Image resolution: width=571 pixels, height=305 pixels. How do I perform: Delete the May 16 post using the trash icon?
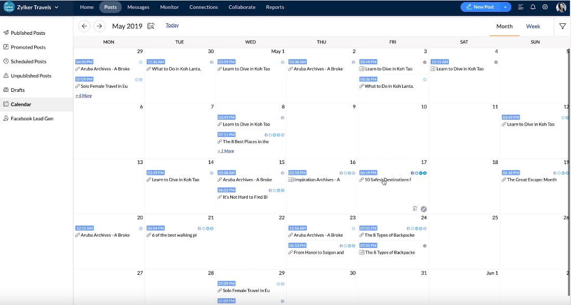click(415, 209)
